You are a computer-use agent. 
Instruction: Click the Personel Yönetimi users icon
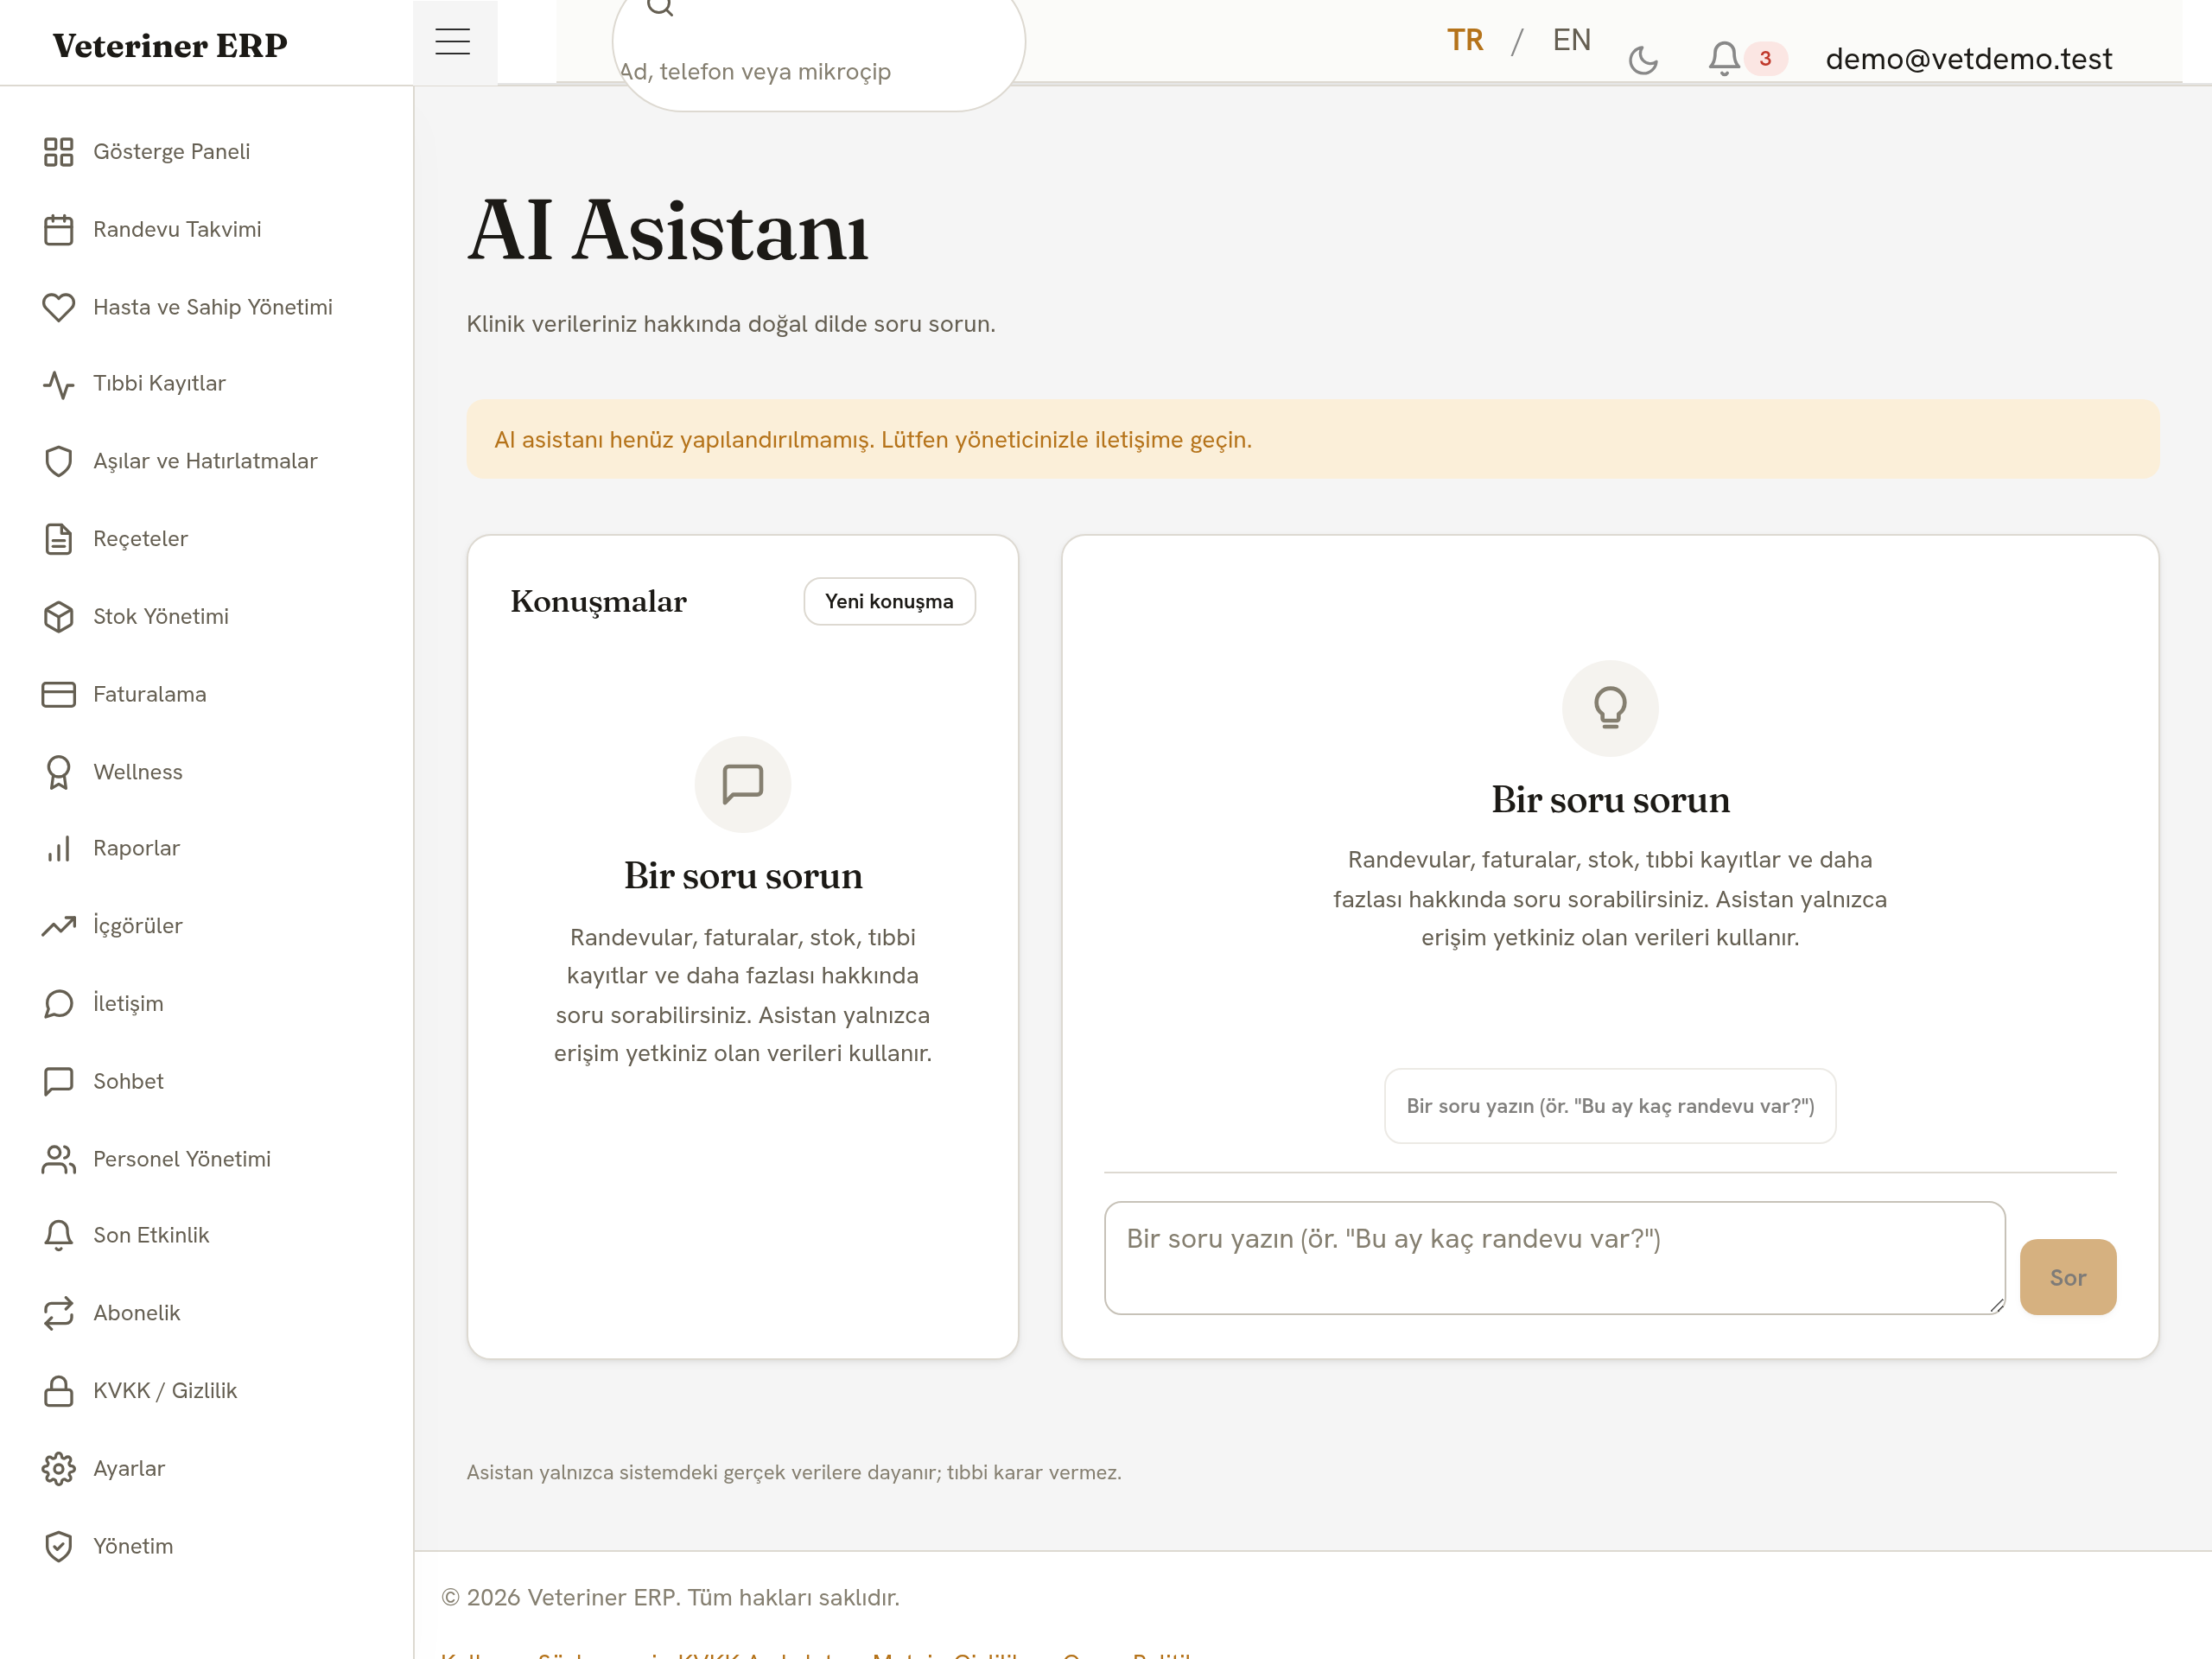coord(59,1159)
